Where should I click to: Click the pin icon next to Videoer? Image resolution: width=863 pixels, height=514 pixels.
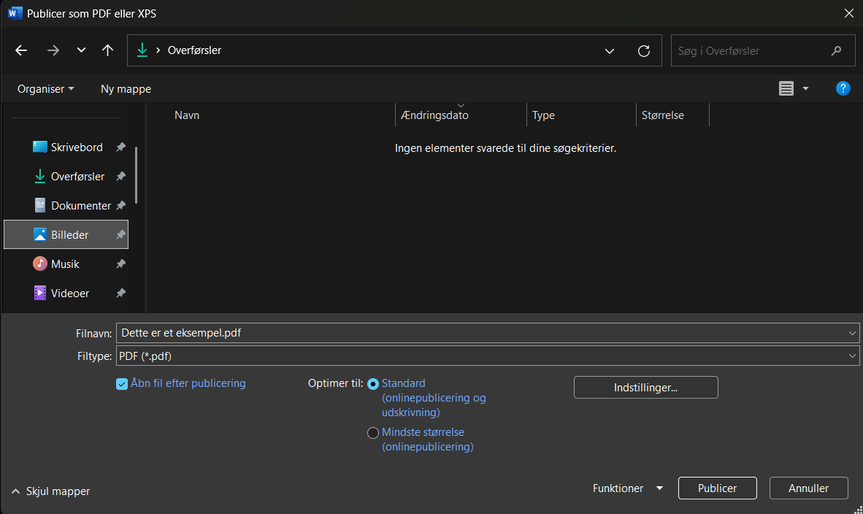pos(120,293)
